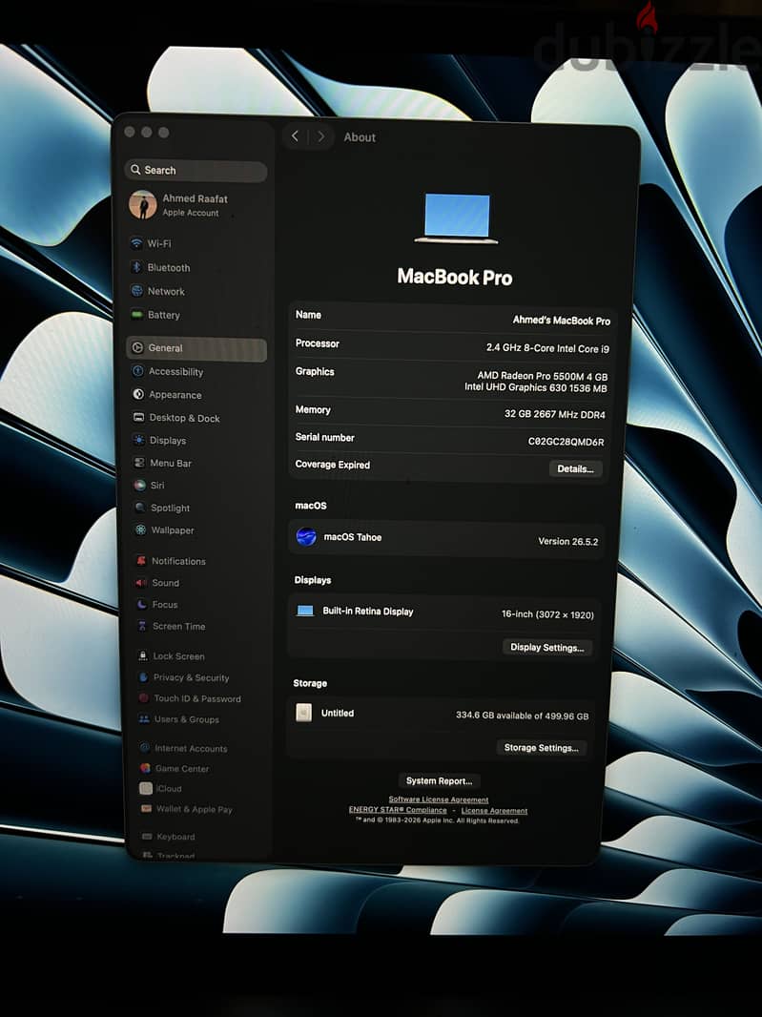Screen dimensions: 762x1017
Task: Select the Sound speaker icon
Action: (x=141, y=583)
